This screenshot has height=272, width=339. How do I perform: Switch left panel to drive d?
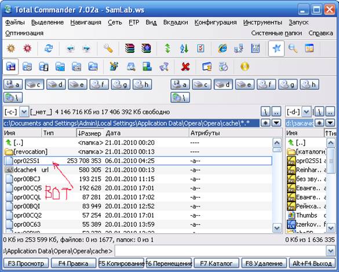56,85
